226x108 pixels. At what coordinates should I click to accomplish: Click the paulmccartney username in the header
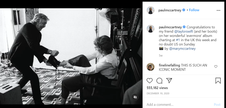click(170, 10)
